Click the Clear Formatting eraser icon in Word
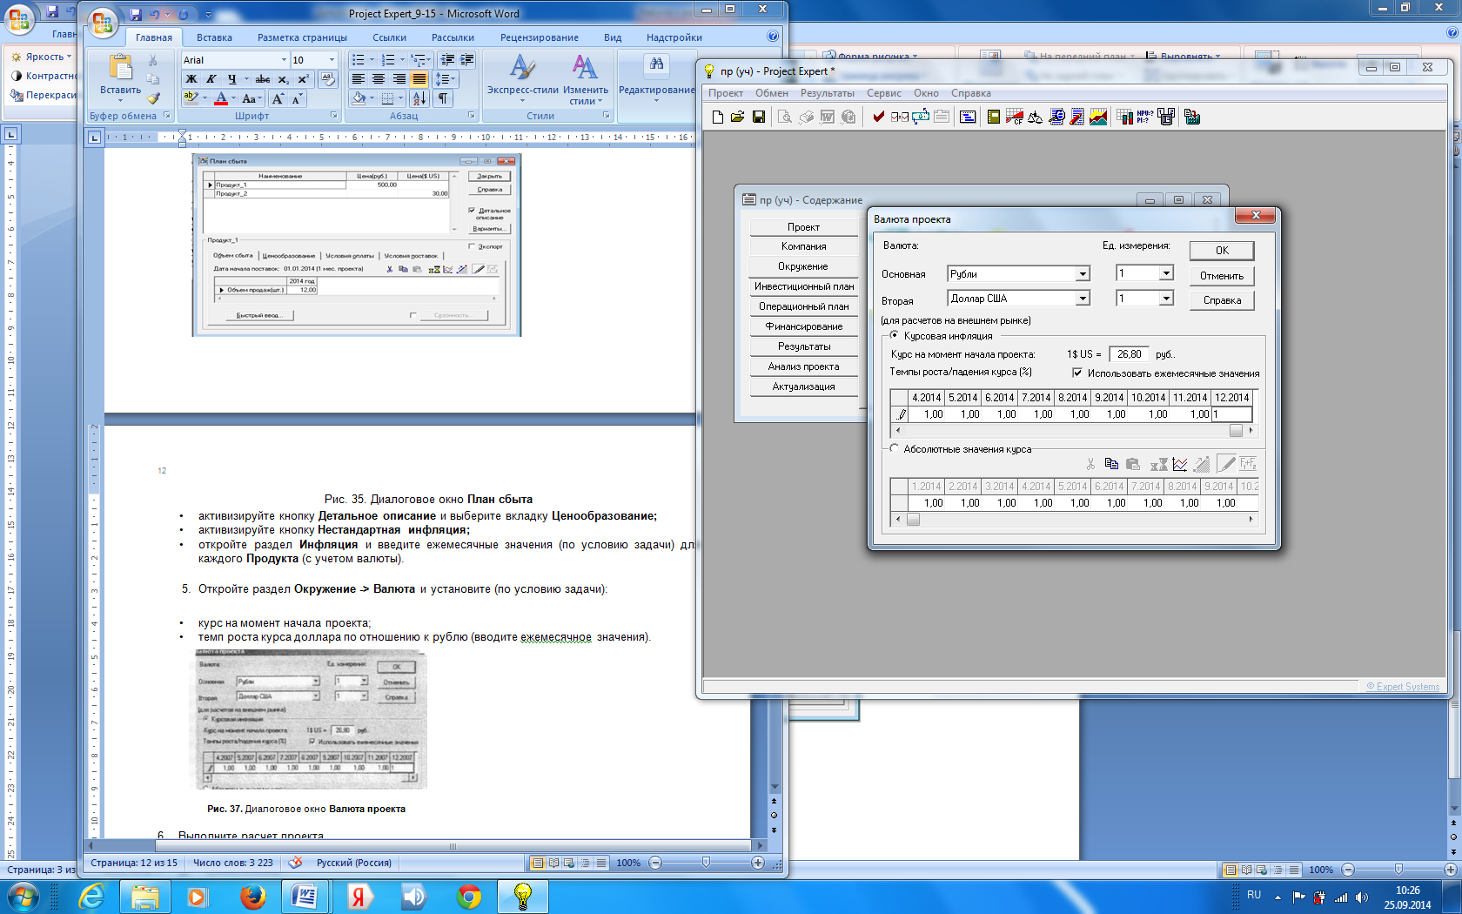This screenshot has width=1462, height=914. 328,79
